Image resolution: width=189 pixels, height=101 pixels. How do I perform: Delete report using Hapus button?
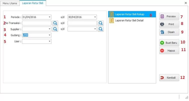[x=169, y=51]
